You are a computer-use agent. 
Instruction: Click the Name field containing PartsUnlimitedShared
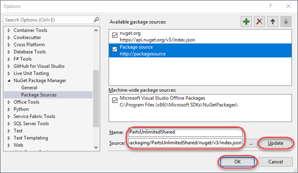(185, 132)
